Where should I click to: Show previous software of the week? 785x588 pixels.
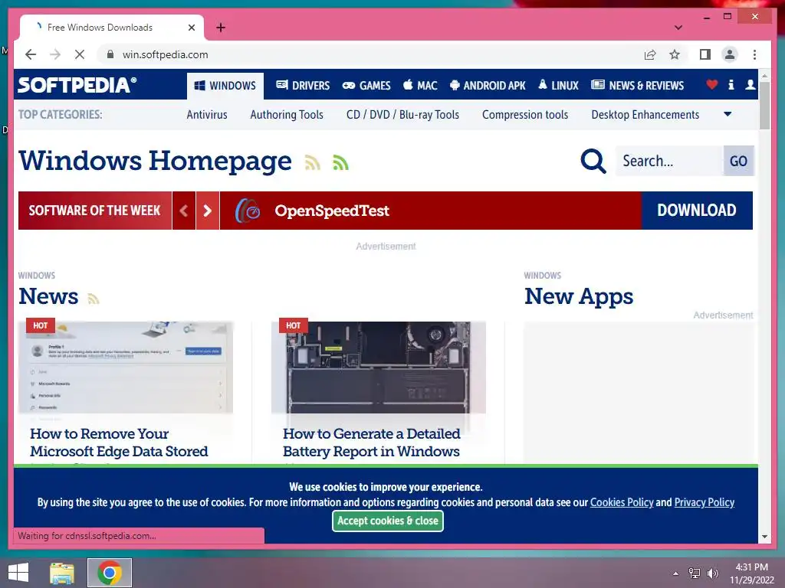[x=184, y=211]
